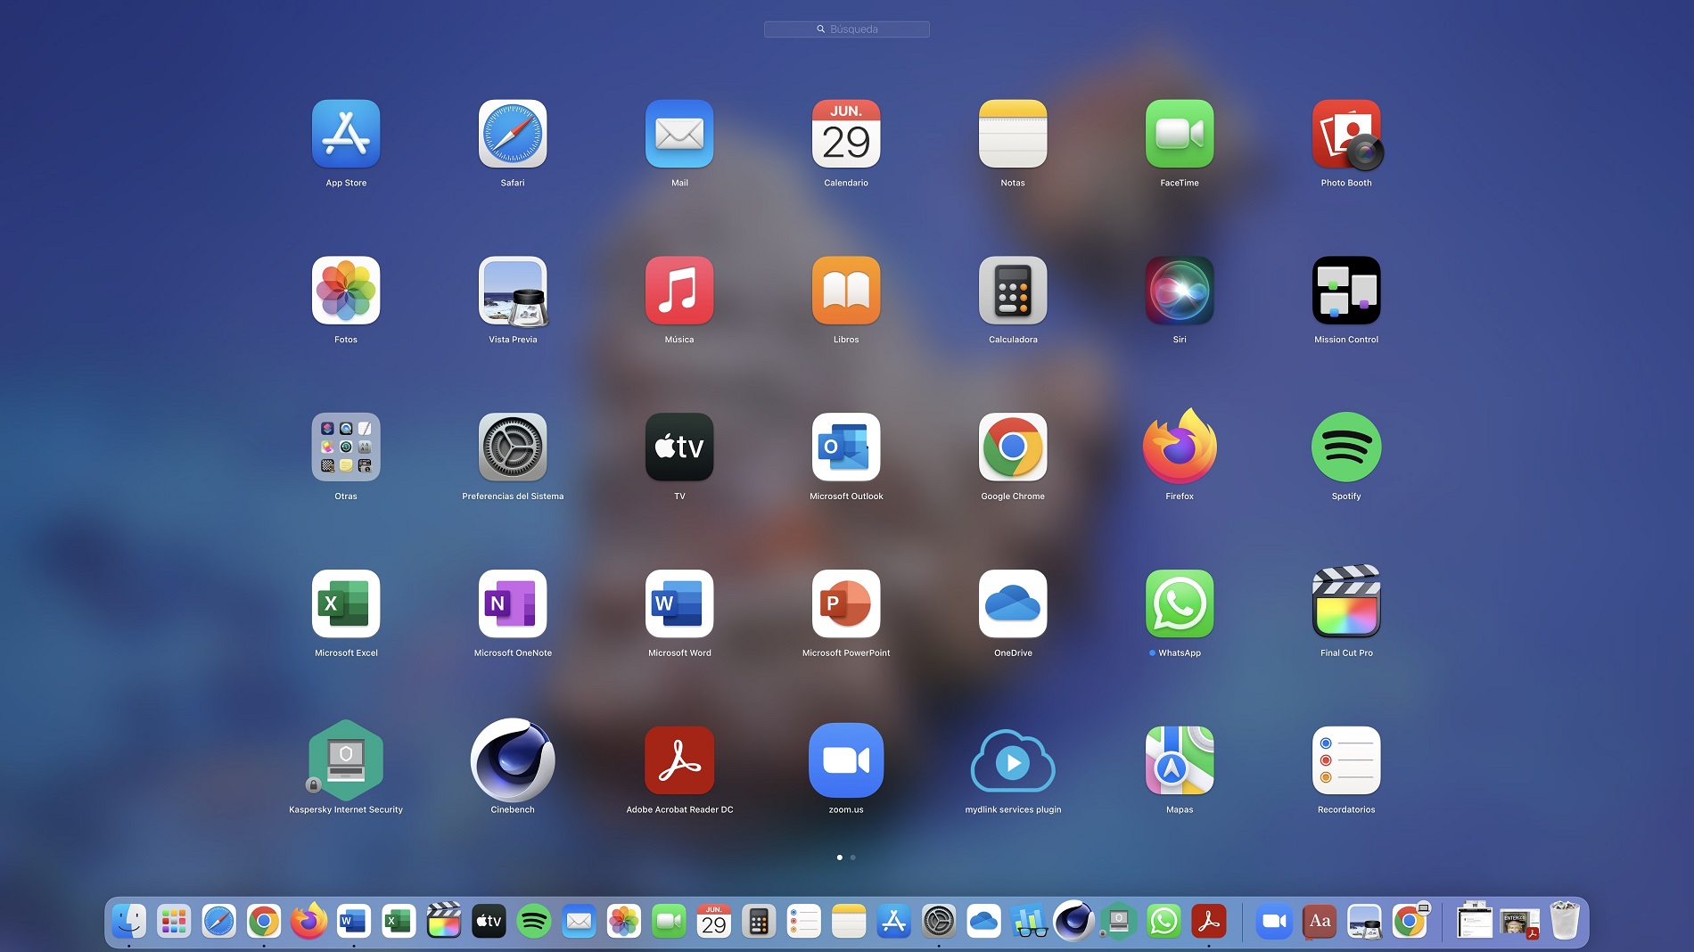This screenshot has height=952, width=1694.
Task: Launch Adobe Acrobat Reader DC from grid
Action: click(x=679, y=760)
